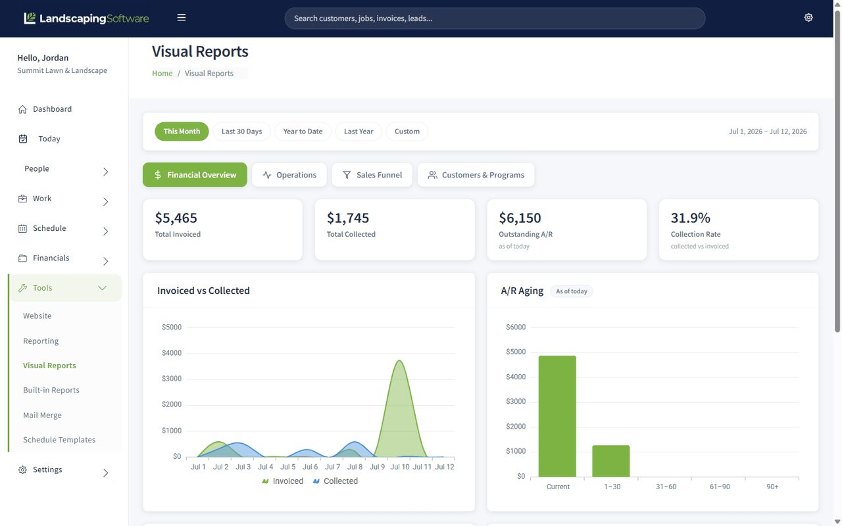Expand the Financials menu chevron
Screen dimensions: 842x526
[x=106, y=261]
